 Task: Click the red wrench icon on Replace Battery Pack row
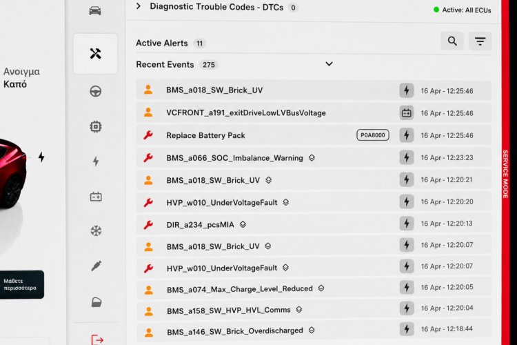pos(148,135)
